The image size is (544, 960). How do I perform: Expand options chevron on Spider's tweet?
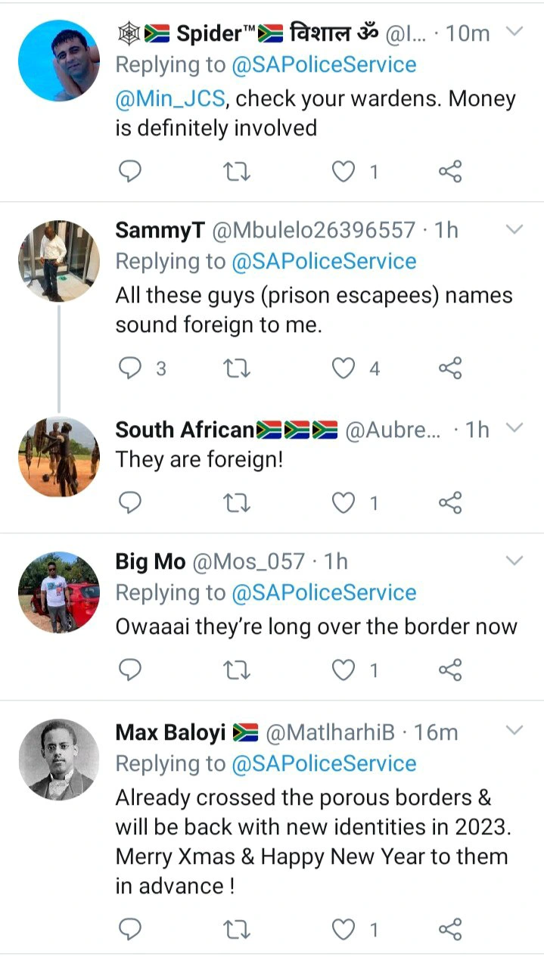click(514, 33)
